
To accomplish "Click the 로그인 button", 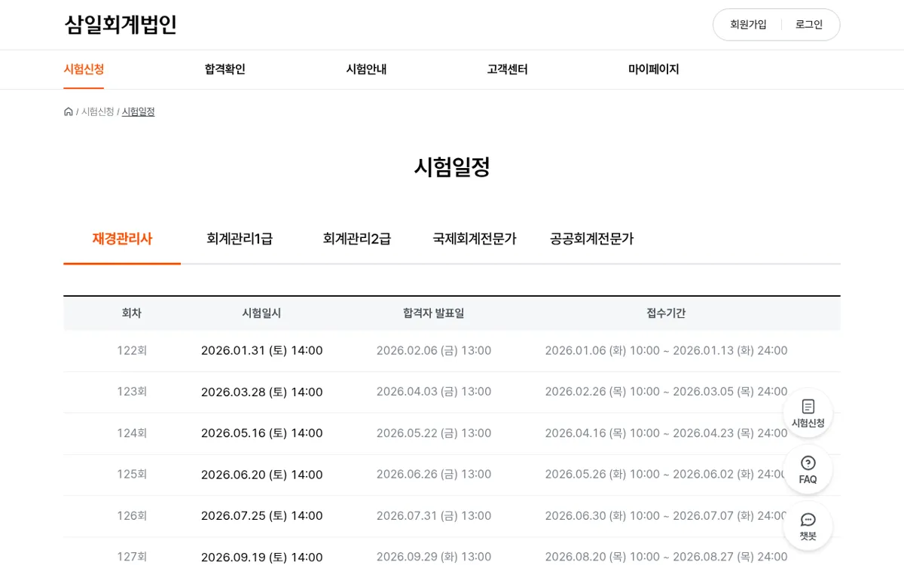I will (x=809, y=25).
